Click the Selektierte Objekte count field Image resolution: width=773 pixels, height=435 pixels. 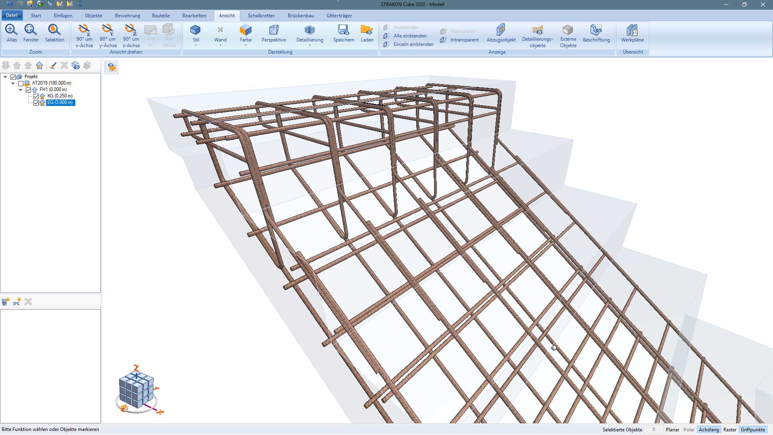[653, 430]
